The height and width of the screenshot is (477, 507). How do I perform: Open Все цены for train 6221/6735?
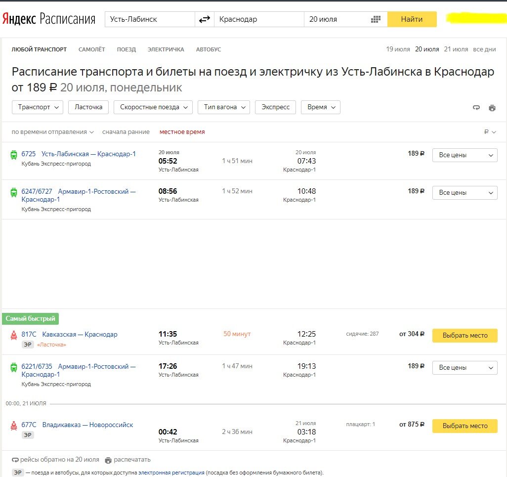[x=465, y=368]
